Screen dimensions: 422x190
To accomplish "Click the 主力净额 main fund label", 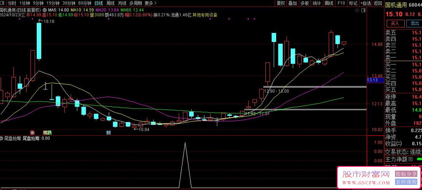I will click(396, 159).
